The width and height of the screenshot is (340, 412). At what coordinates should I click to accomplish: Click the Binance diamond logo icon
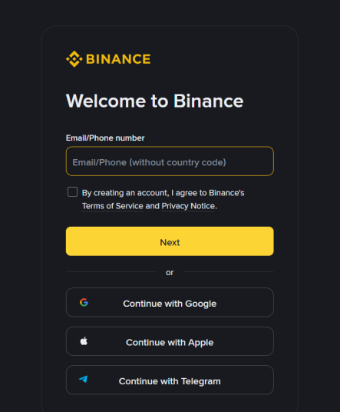(74, 59)
